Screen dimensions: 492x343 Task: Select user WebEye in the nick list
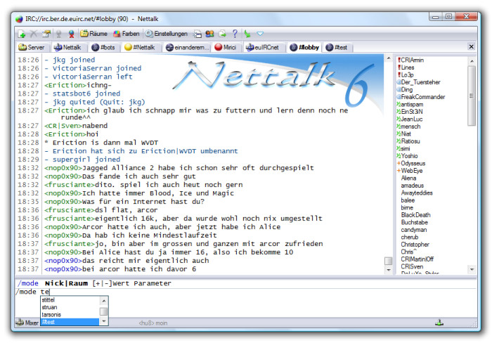coord(410,171)
